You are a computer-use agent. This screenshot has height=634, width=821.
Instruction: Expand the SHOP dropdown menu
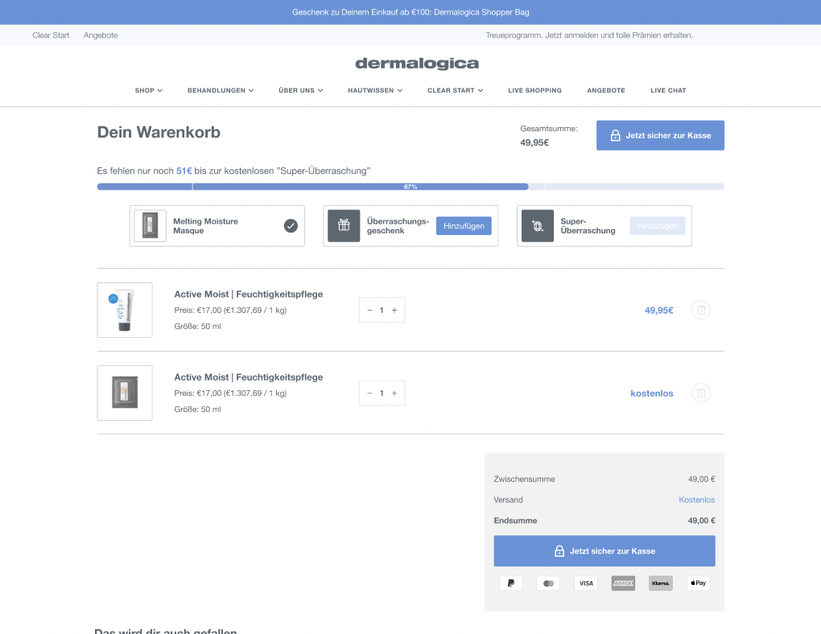coord(148,90)
